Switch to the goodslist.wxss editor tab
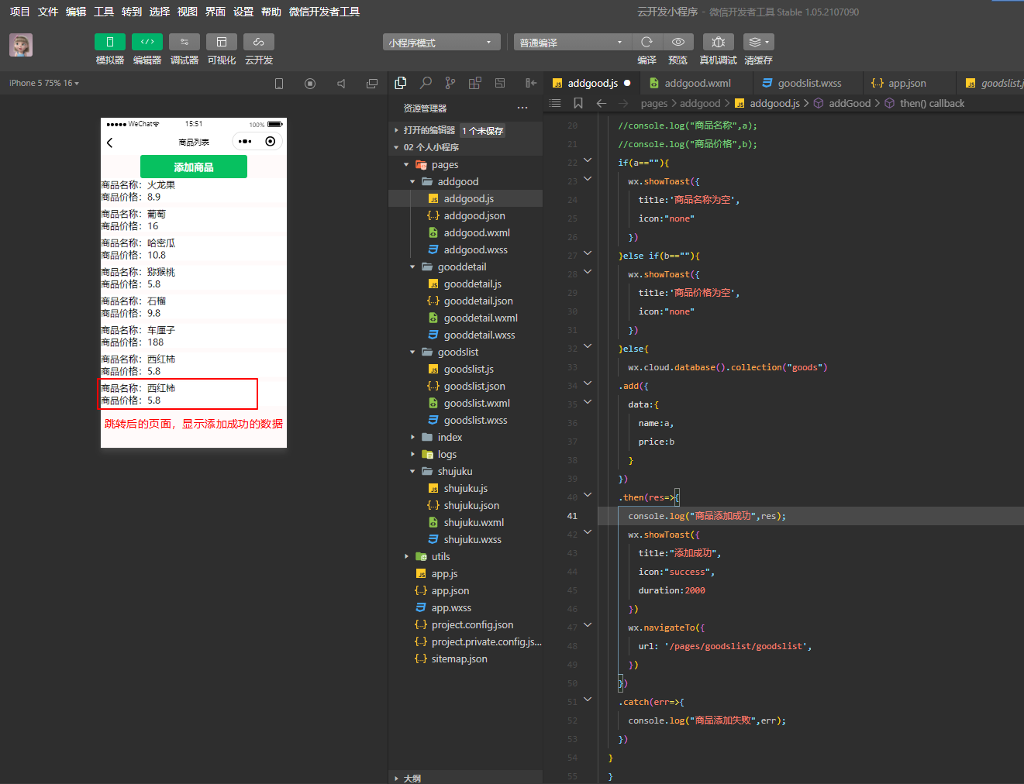The width and height of the screenshot is (1024, 784). [809, 83]
